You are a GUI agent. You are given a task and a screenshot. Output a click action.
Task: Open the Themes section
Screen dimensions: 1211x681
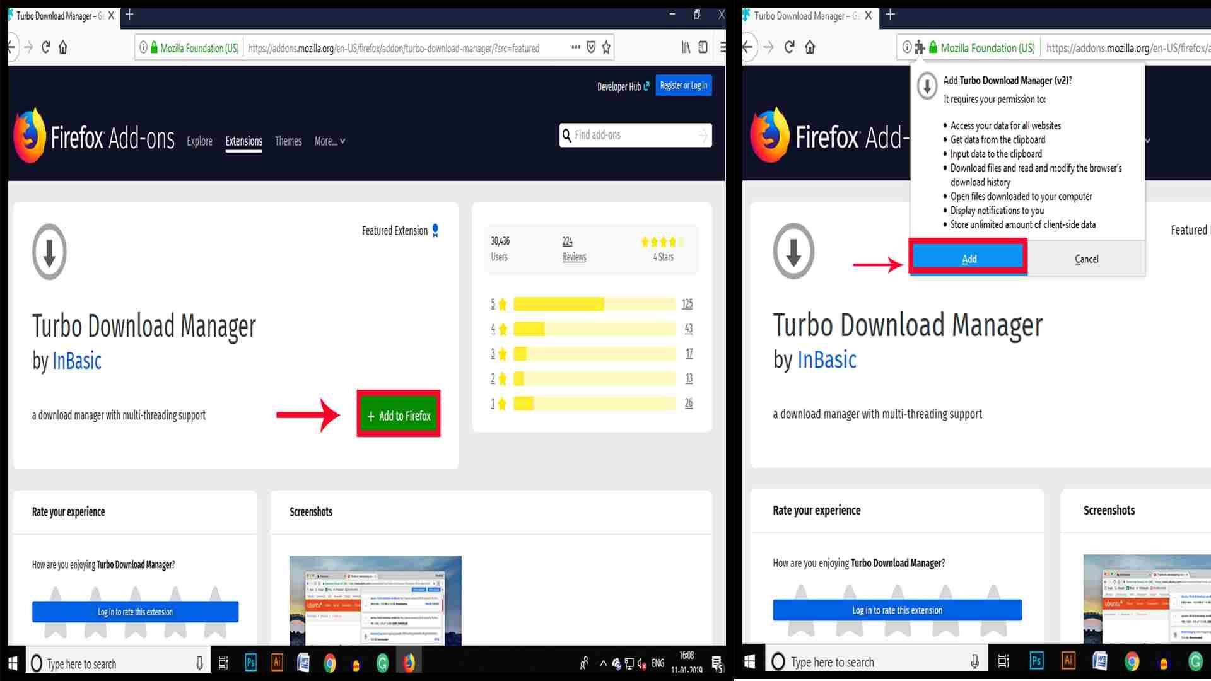pyautogui.click(x=288, y=141)
